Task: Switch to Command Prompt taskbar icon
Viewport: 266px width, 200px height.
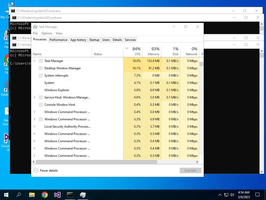Action: pyautogui.click(x=70, y=195)
